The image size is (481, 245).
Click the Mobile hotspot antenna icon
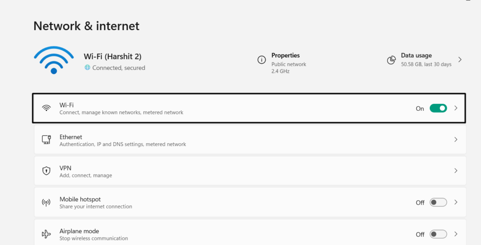coord(46,203)
